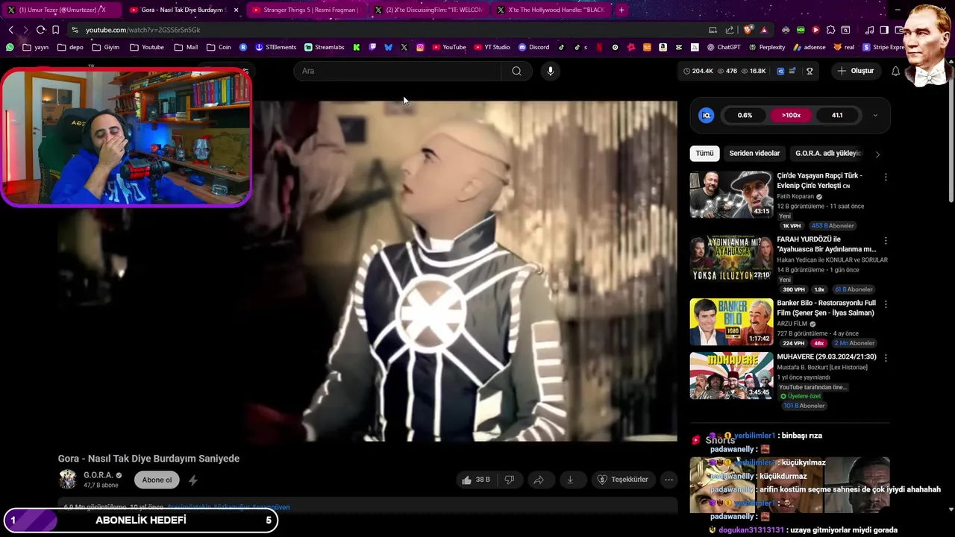
Task: Select the Seriden videolar filter chip
Action: click(x=754, y=154)
